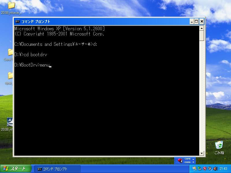Minimize the command prompt window
The height and width of the screenshot is (173, 231).
pyautogui.click(x=191, y=21)
